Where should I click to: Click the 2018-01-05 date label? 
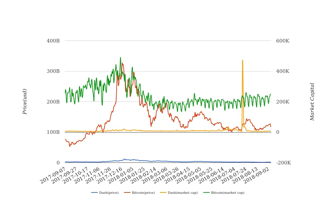[x=120, y=175]
